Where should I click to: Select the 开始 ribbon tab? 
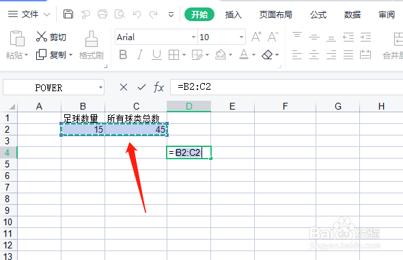(x=199, y=14)
